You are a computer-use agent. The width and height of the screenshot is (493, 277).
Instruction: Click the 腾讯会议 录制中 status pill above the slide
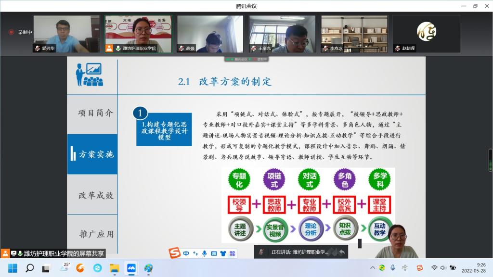click(246, 59)
